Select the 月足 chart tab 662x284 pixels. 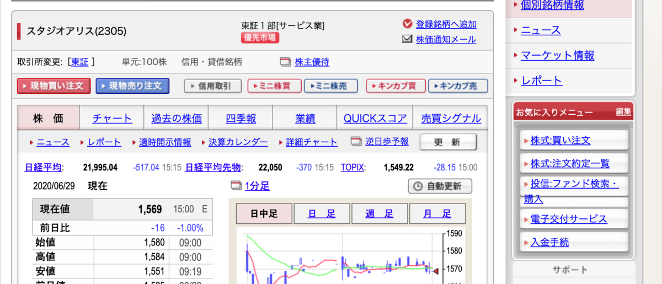[437, 214]
